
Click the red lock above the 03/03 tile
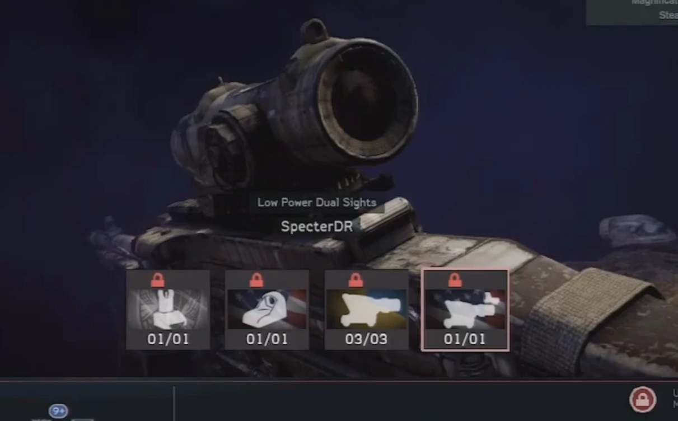pos(356,279)
